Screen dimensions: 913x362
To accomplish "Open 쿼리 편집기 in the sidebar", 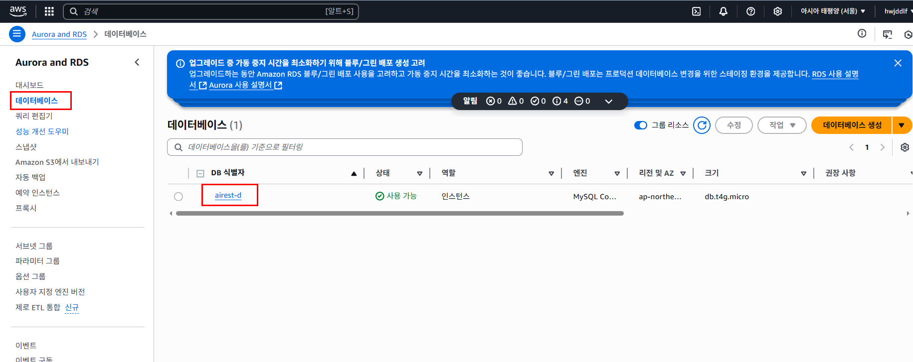I will pos(34,116).
